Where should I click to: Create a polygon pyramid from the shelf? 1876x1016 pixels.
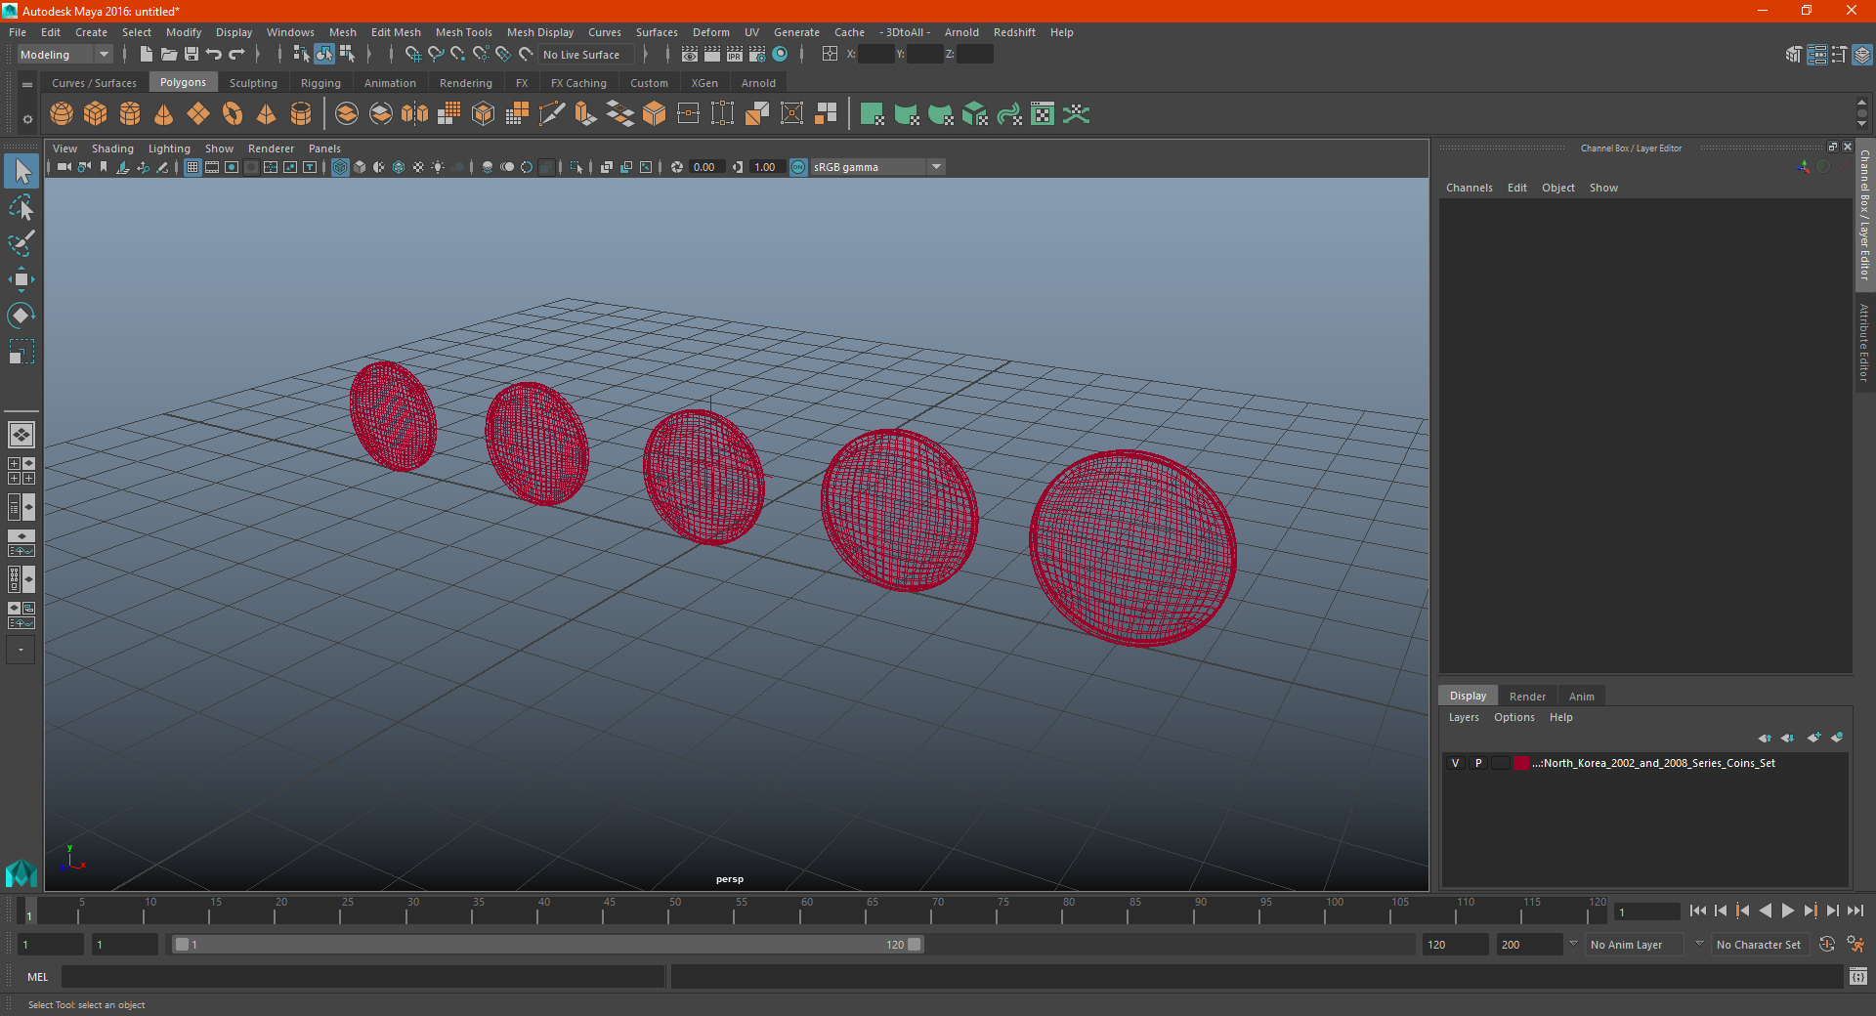click(266, 114)
